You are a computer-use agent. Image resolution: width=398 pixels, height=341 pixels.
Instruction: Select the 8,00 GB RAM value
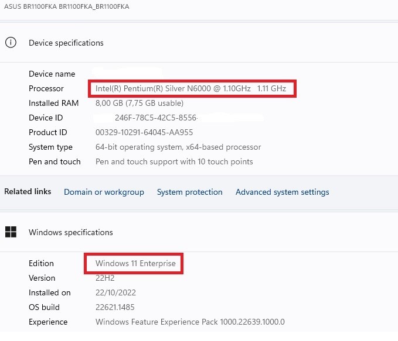(x=140, y=103)
